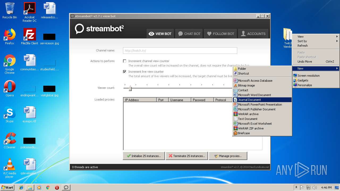Open Windows Media Player taskbar icon
This screenshot has width=340, height=191.
pos(39,188)
